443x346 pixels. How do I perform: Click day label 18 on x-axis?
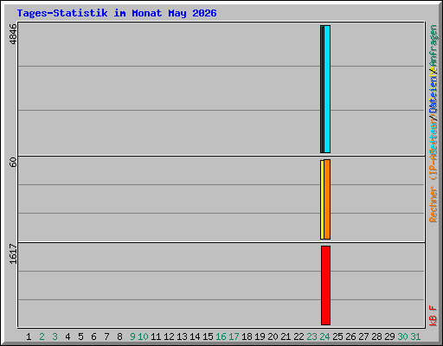coord(247,336)
